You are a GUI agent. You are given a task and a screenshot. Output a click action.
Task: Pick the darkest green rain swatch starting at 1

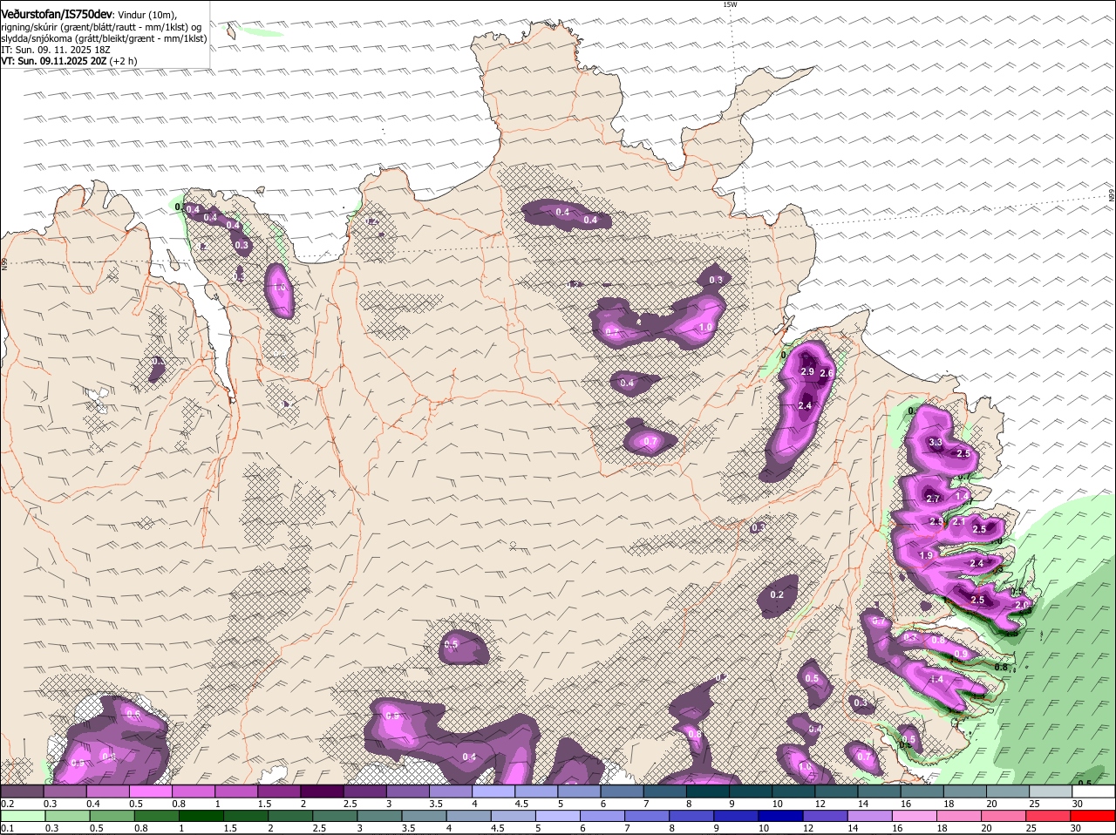(201, 816)
